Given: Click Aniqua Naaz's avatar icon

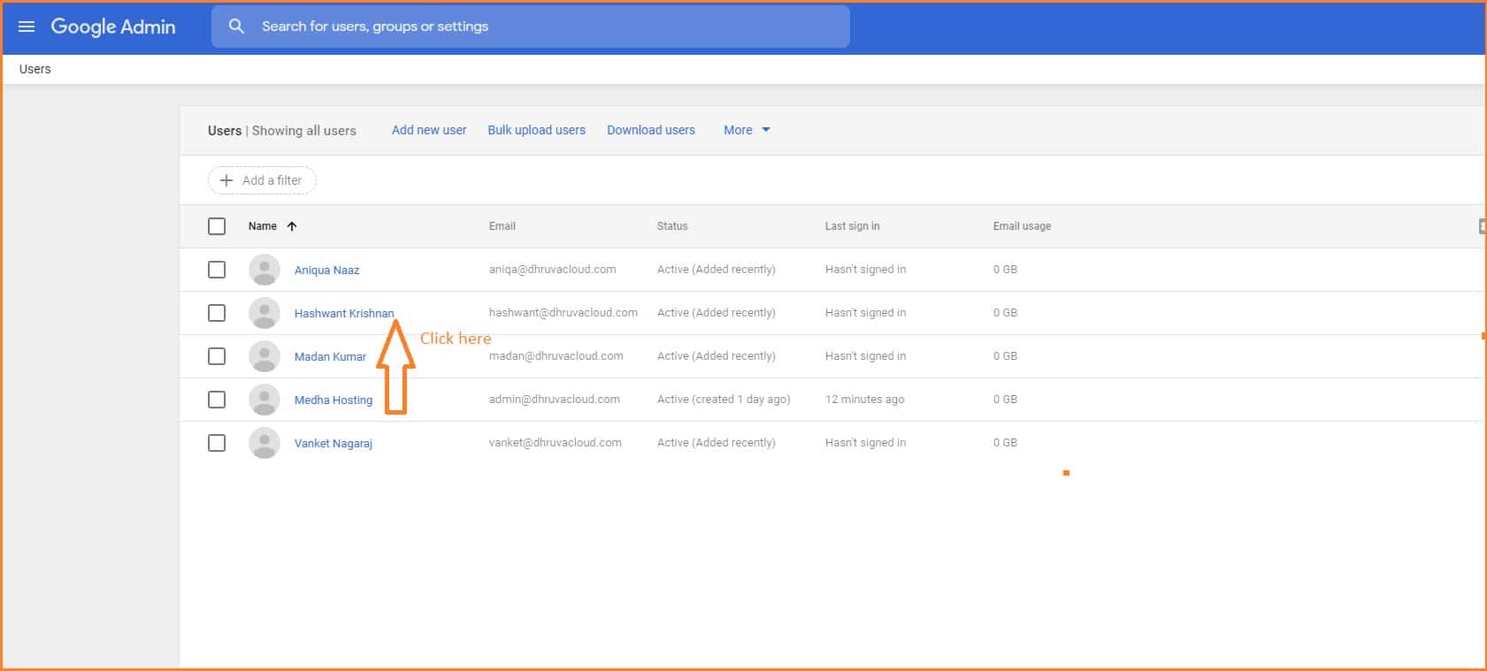Looking at the screenshot, I should [x=264, y=270].
